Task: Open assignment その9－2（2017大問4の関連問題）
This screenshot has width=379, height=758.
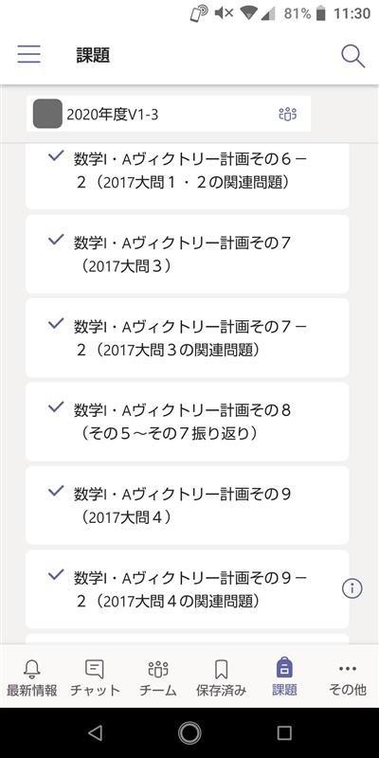Action: click(x=187, y=588)
